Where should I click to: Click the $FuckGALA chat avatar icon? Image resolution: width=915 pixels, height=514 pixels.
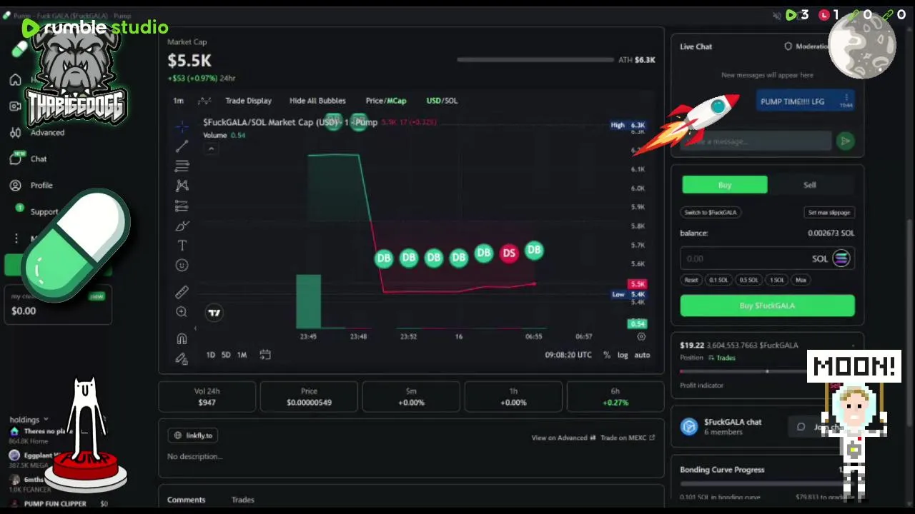(689, 427)
